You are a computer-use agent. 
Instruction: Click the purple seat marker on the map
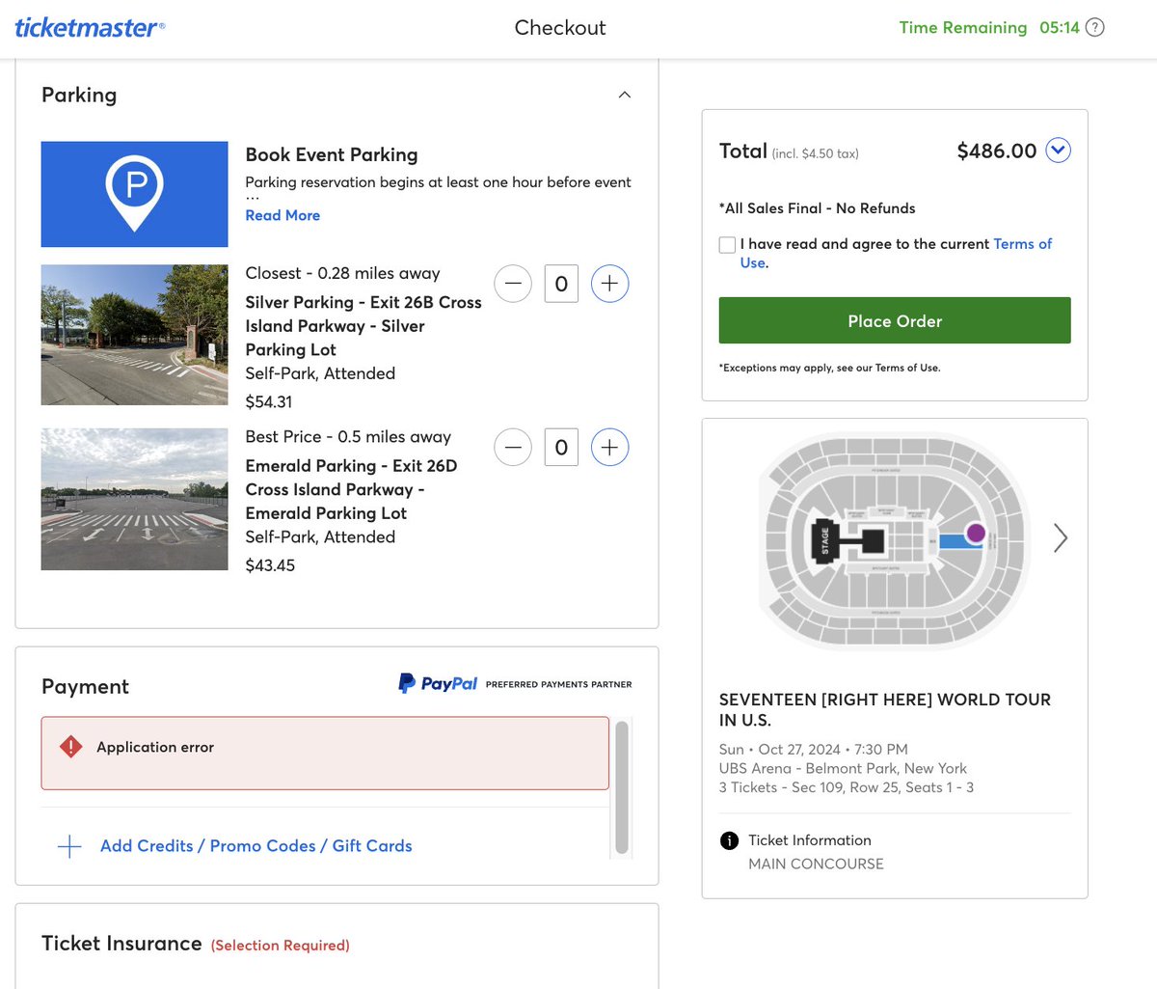[x=976, y=533]
